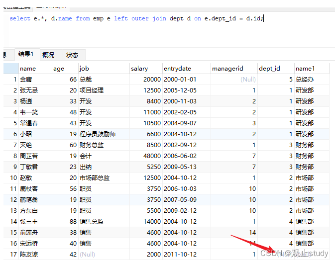Click the name1 column header
335x263 pixels.
312,69
